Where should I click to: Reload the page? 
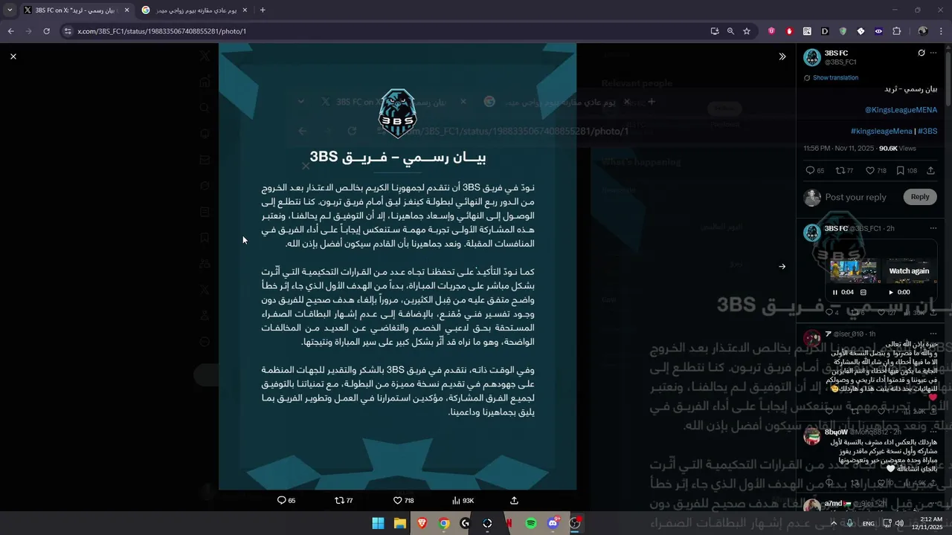click(x=46, y=31)
